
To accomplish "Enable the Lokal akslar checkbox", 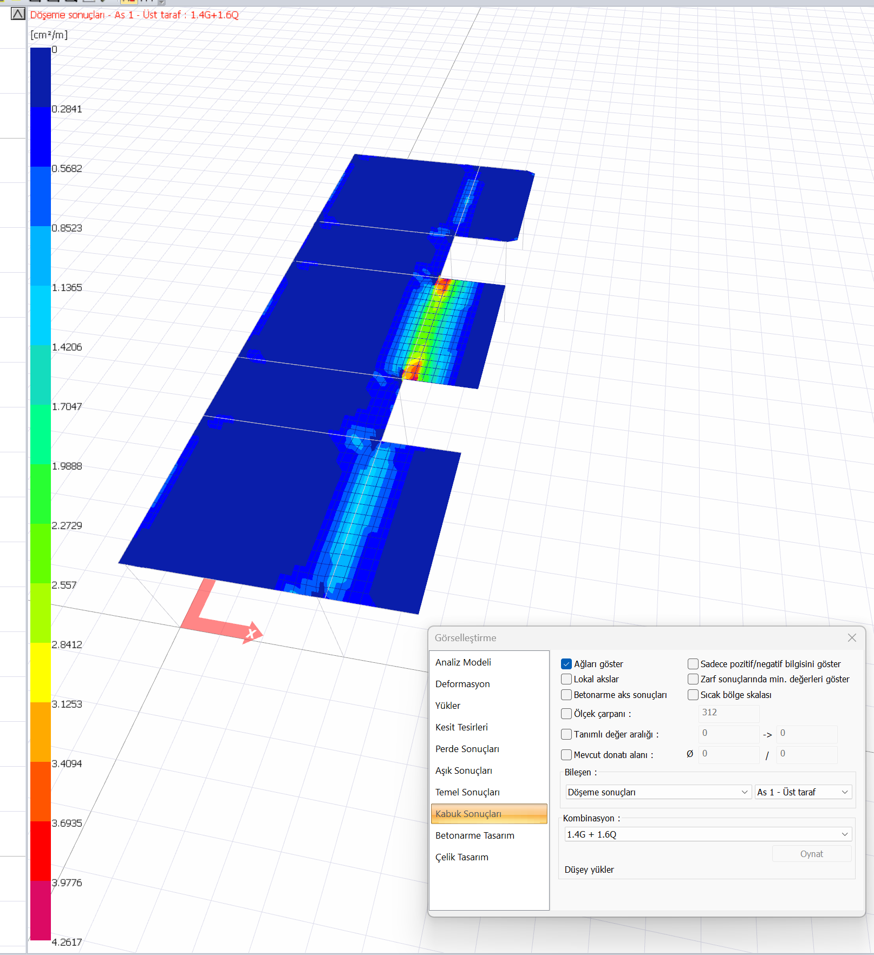I will pyautogui.click(x=566, y=679).
